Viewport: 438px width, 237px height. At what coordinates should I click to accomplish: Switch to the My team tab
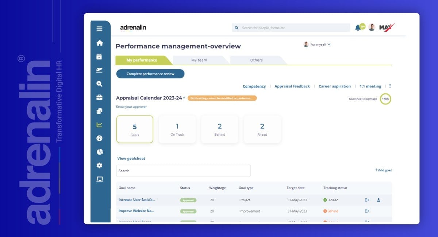[199, 60]
